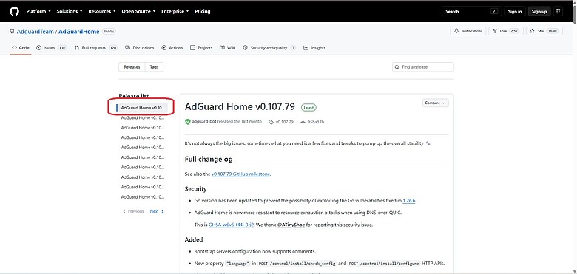Open the adguard-bot profile link
The width and height of the screenshot is (577, 274).
point(204,122)
